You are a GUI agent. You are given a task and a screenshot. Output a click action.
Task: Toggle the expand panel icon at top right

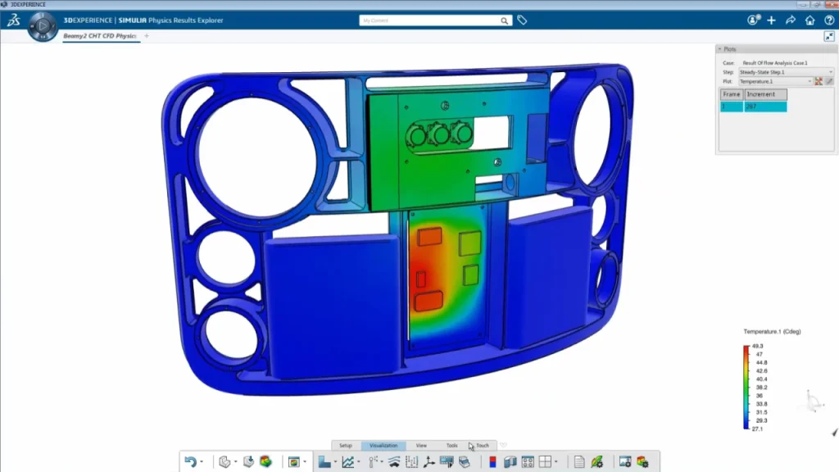click(x=829, y=36)
